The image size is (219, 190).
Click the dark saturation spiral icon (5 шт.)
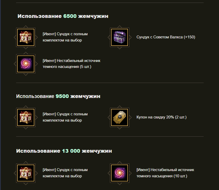click(x=26, y=64)
